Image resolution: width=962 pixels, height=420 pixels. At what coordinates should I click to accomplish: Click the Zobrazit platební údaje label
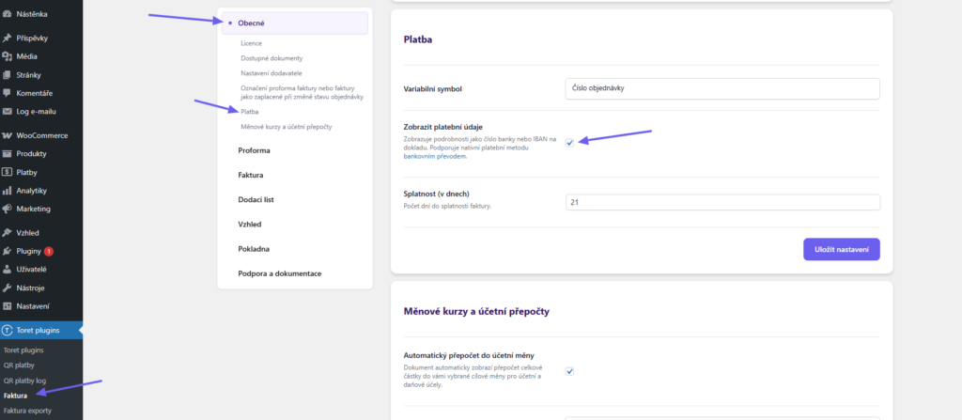click(x=443, y=127)
